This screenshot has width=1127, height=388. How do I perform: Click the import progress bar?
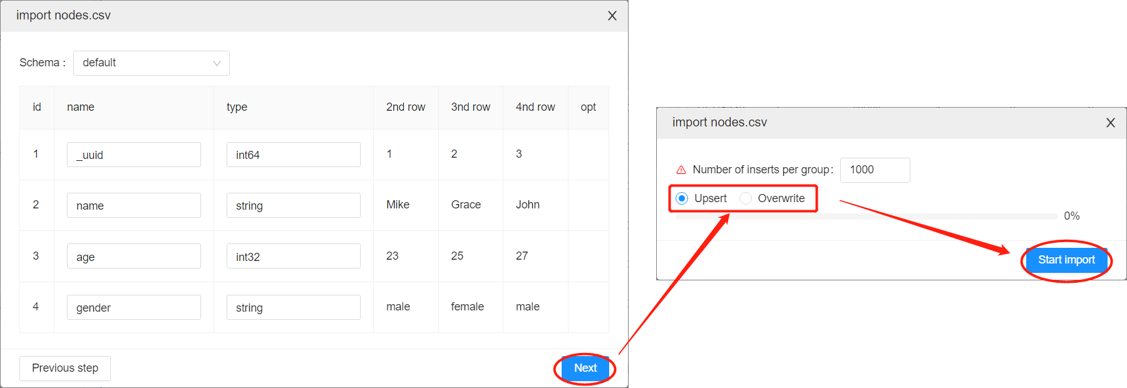[x=867, y=217]
